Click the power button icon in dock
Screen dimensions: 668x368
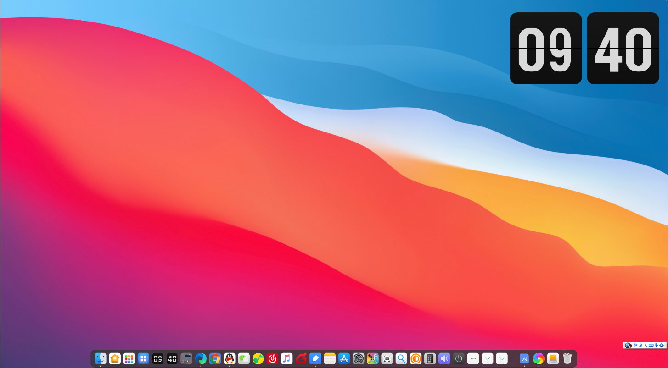click(459, 358)
